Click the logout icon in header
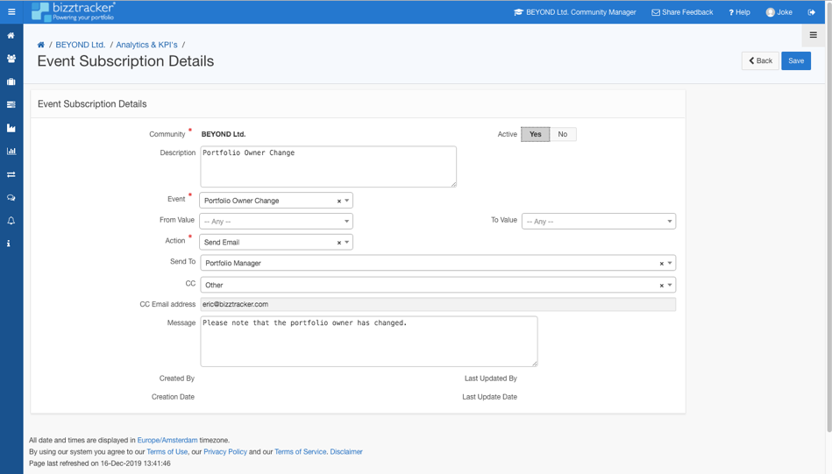This screenshot has width=832, height=474. click(x=811, y=12)
